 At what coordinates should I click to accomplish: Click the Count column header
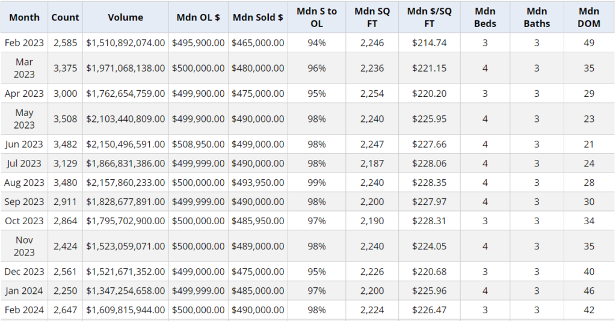[66, 17]
